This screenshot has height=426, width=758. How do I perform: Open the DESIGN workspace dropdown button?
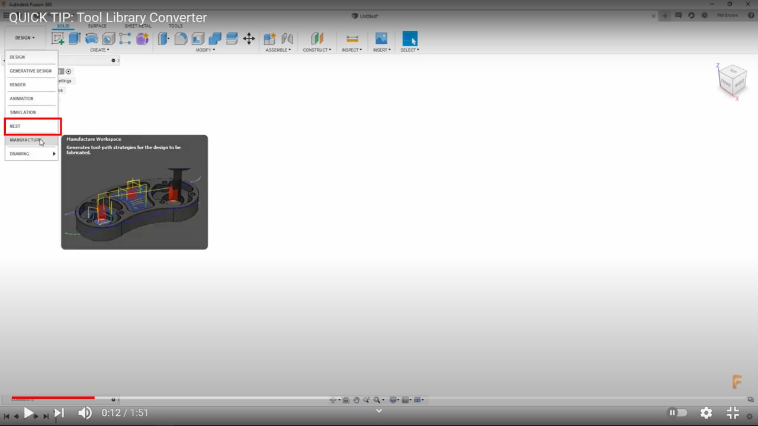[24, 38]
